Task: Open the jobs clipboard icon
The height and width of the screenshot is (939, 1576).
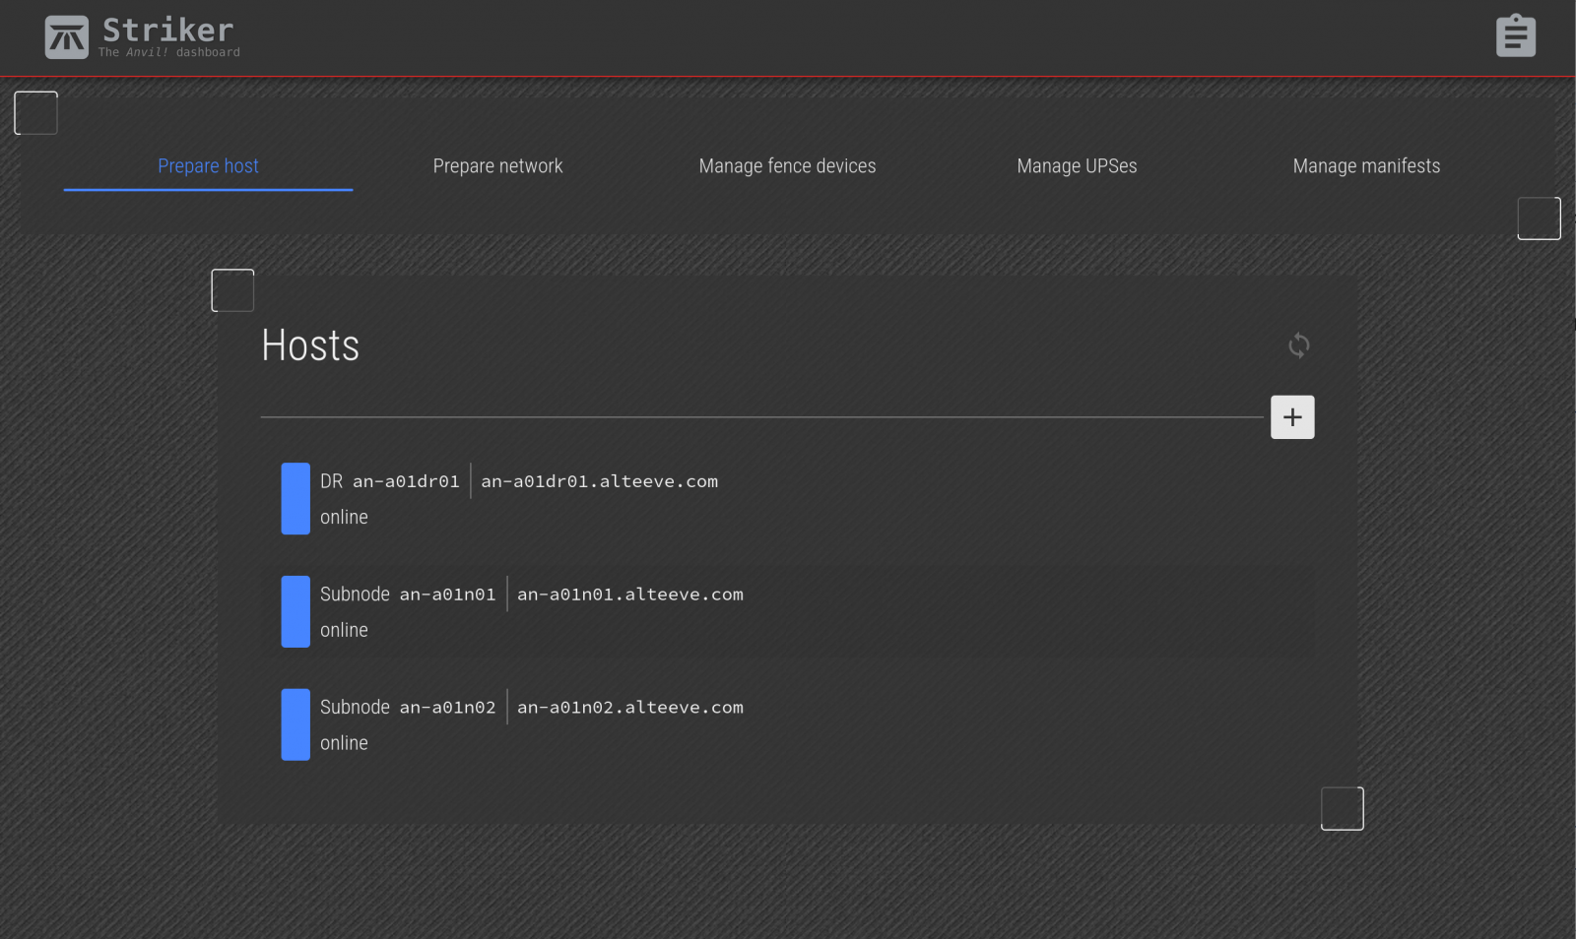Action: coord(1515,36)
